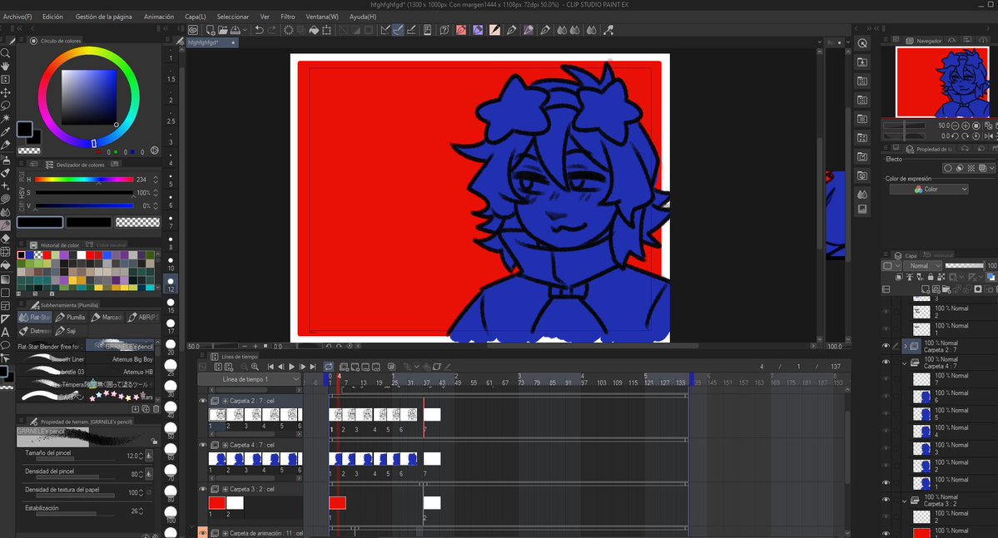
Task: Open the Normal blending mode dropdown
Action: (x=924, y=266)
